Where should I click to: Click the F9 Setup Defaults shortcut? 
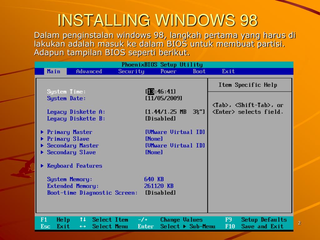click(x=256, y=220)
